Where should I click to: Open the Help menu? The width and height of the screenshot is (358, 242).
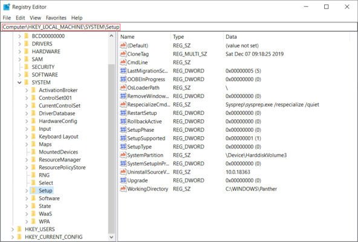coord(77,18)
